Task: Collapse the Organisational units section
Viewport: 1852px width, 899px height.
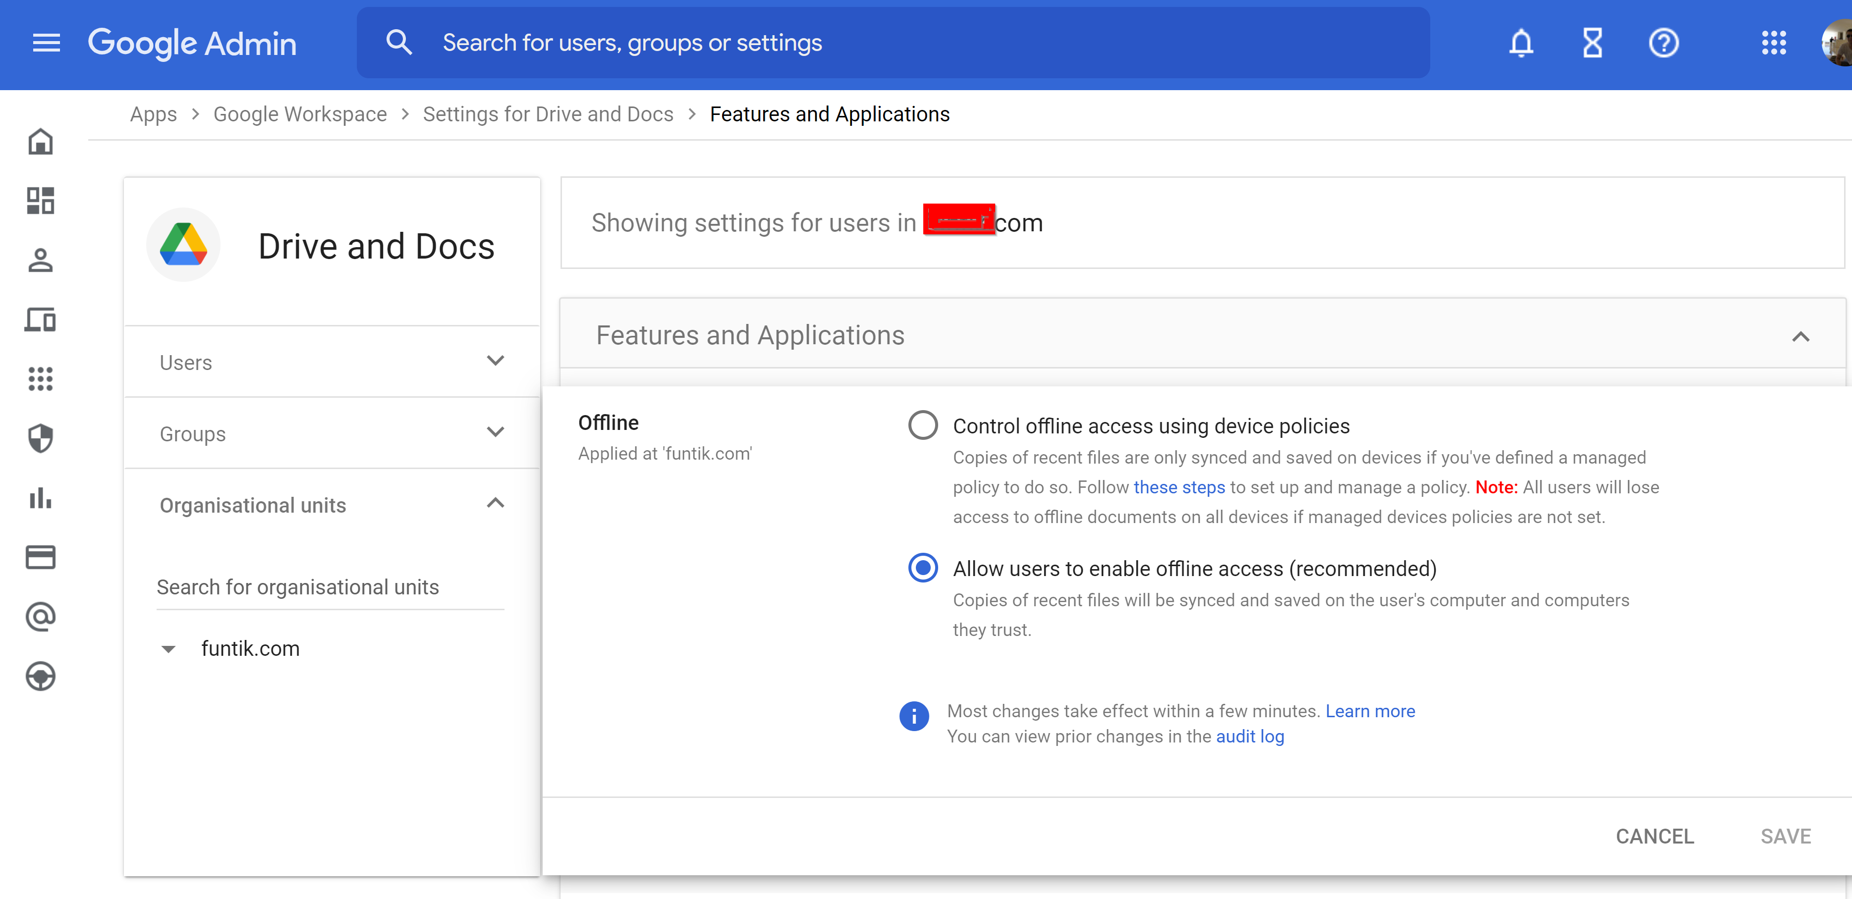Action: (496, 503)
